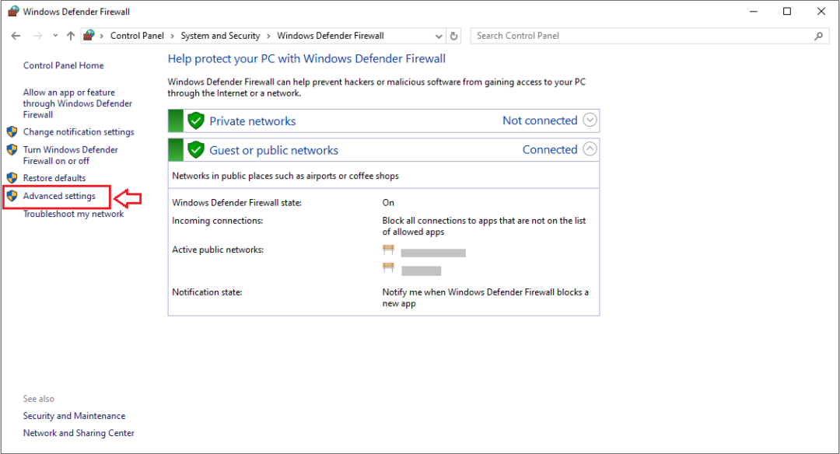Select Control Panel in the breadcrumb path

click(136, 36)
